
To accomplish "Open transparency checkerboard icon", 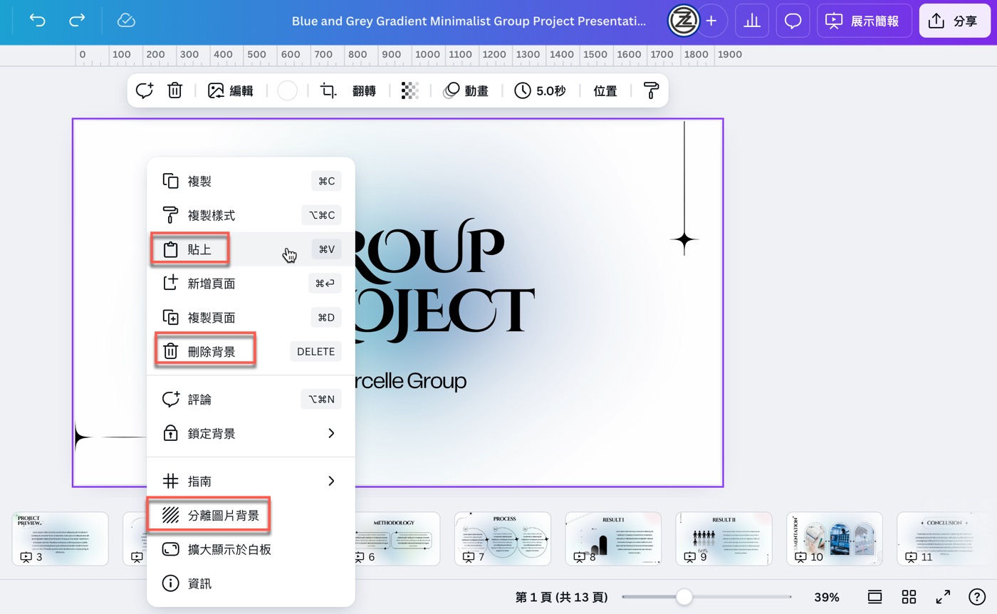I will coord(409,90).
